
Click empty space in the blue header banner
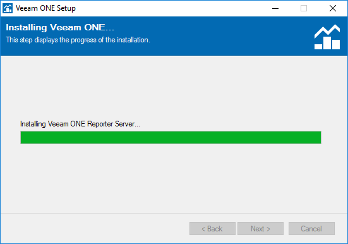222,35
